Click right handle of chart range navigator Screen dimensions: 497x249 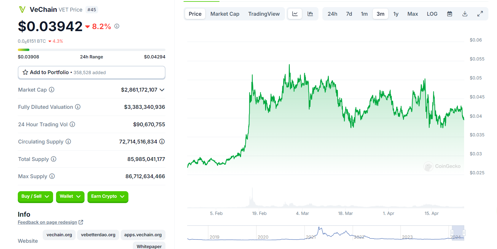(464, 233)
